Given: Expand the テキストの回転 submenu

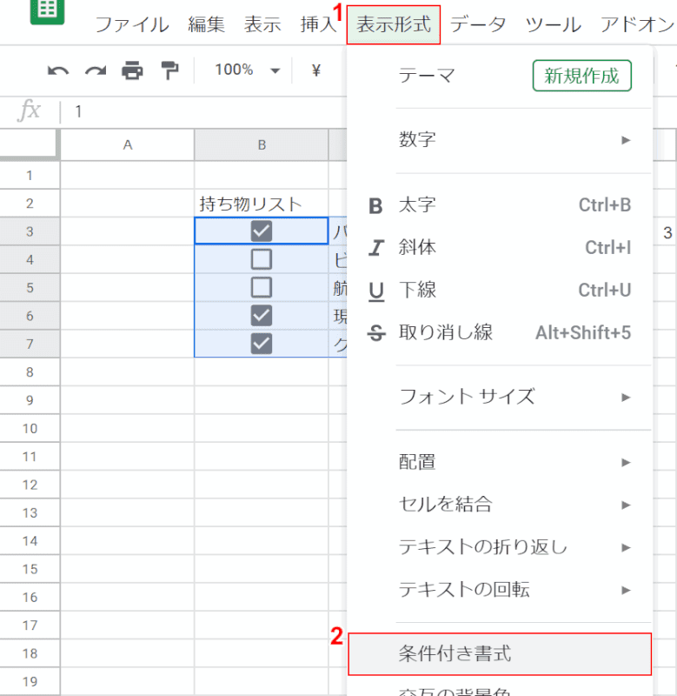Looking at the screenshot, I should tap(500, 590).
